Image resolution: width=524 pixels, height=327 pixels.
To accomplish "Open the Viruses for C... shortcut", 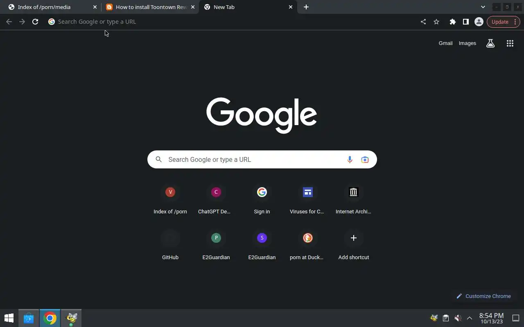I will (308, 199).
